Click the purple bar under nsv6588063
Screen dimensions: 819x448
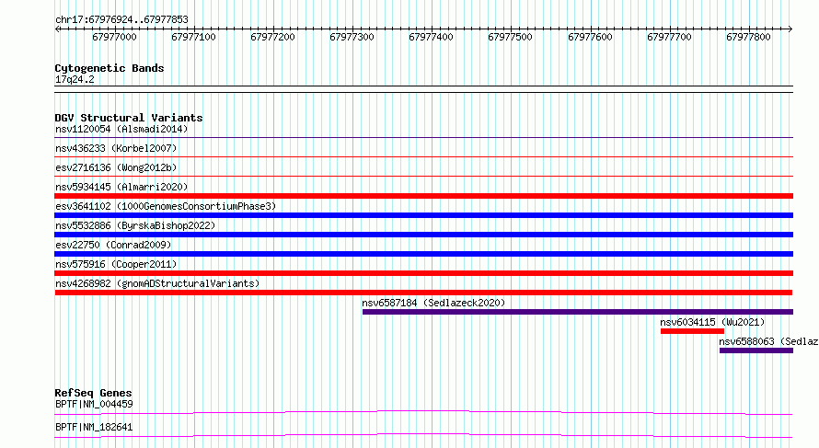click(756, 350)
